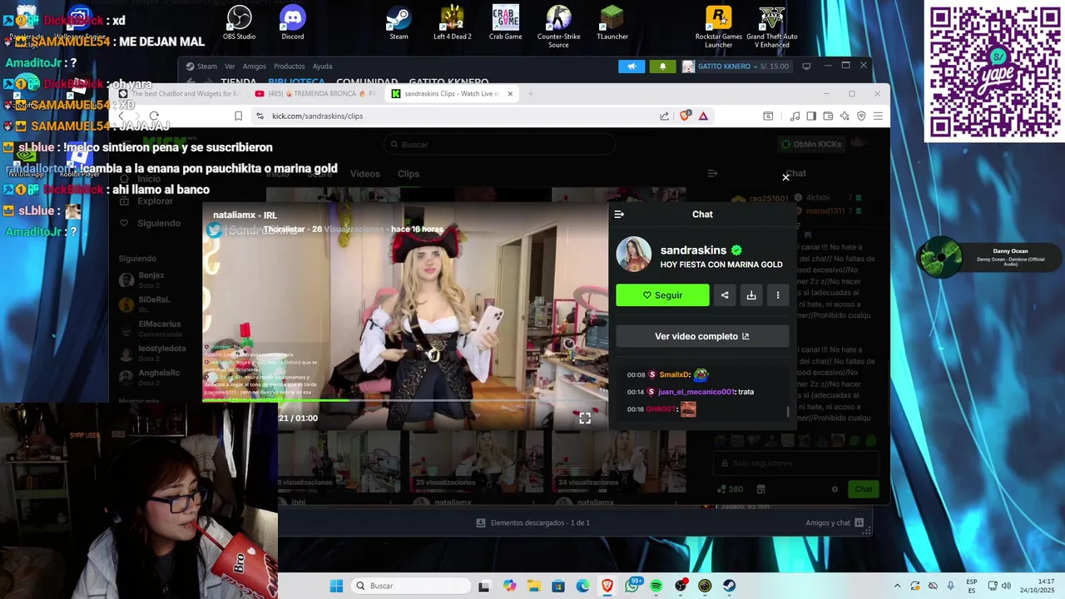Open Spotify from the taskbar

pos(656,586)
